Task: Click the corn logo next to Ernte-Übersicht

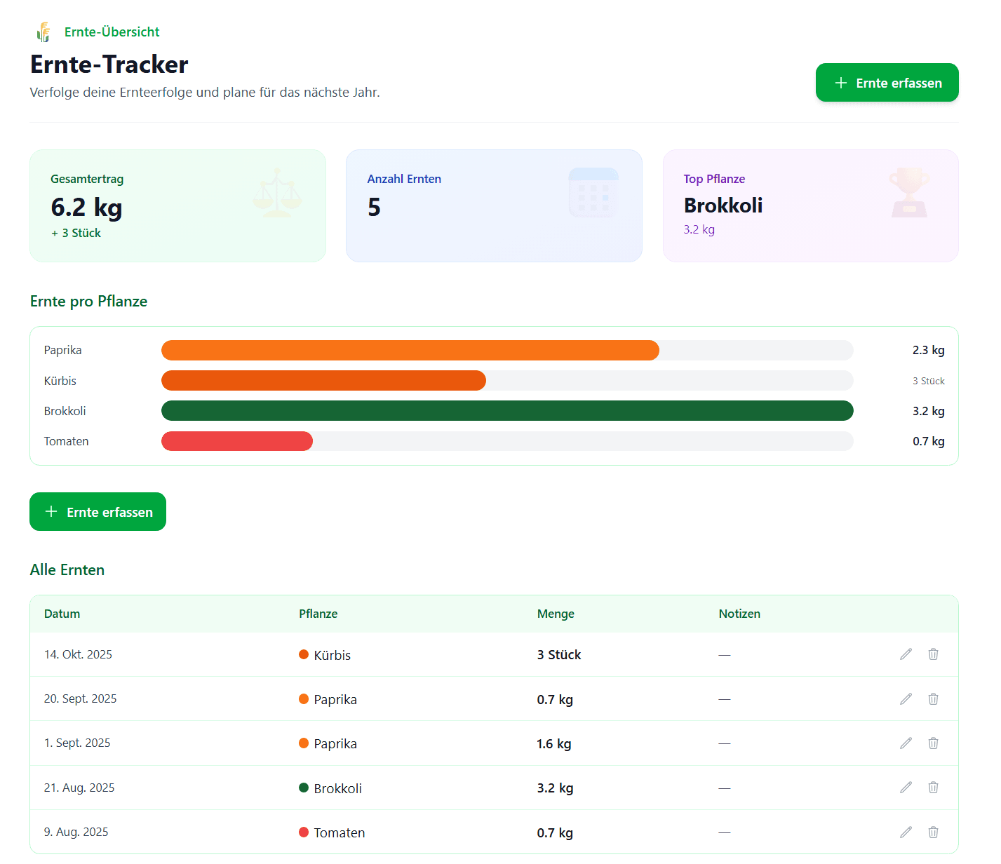Action: [x=43, y=32]
